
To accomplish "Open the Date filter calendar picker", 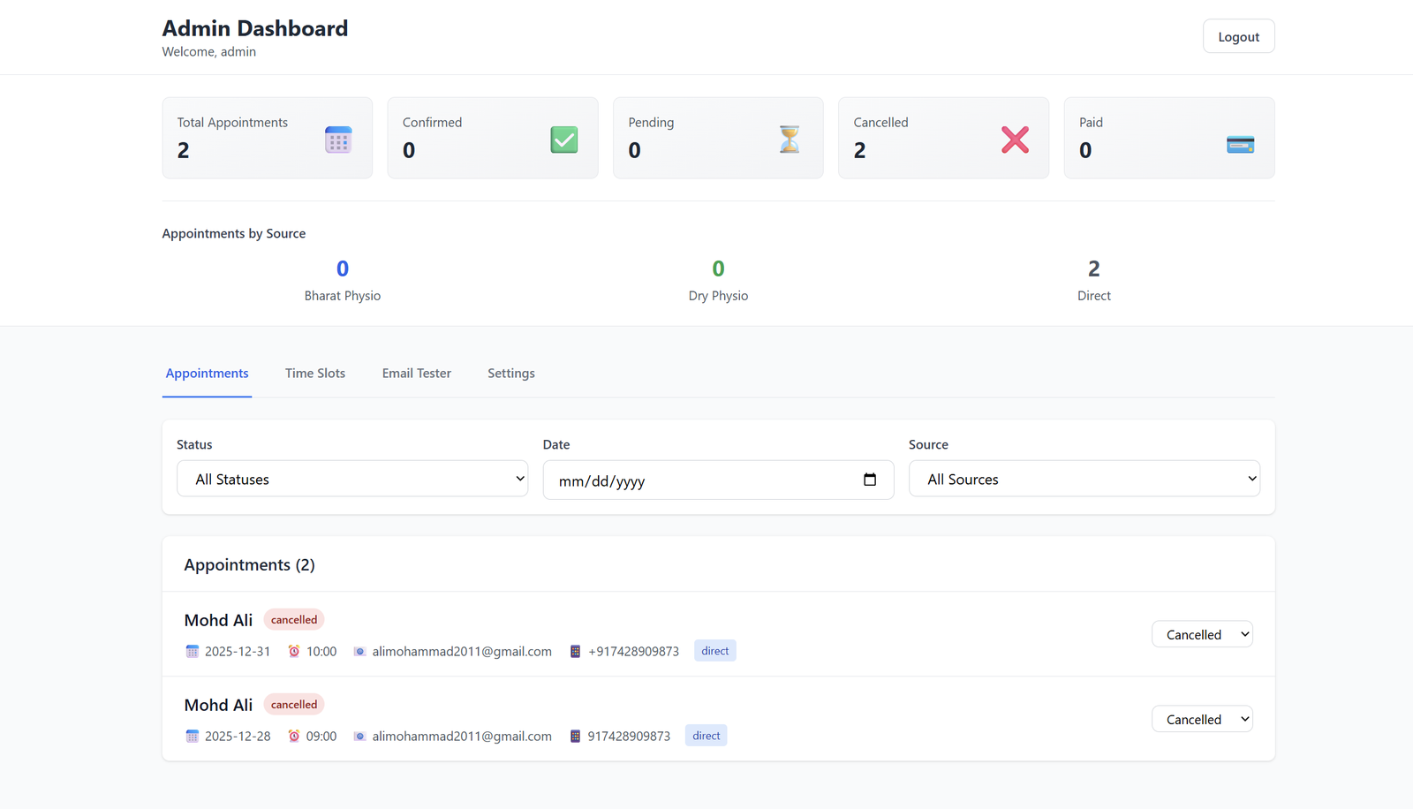I will 869,480.
